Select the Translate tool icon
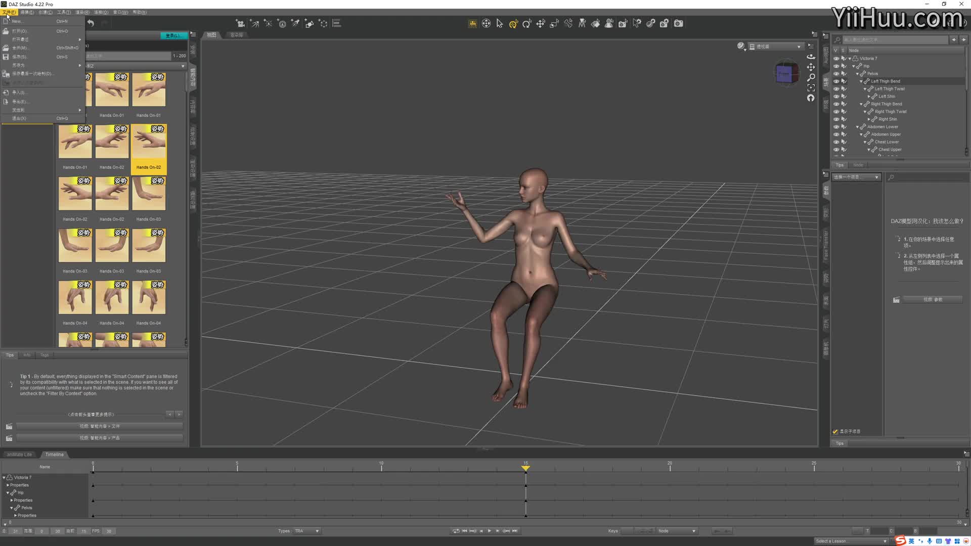Image resolution: width=971 pixels, height=546 pixels. tap(541, 24)
